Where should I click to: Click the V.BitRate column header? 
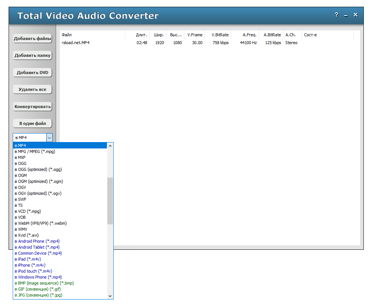(220, 35)
